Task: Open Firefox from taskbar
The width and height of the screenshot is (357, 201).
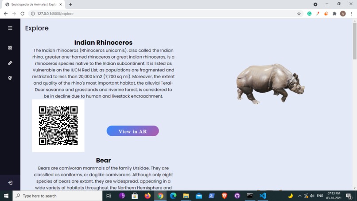Action: [147, 196]
